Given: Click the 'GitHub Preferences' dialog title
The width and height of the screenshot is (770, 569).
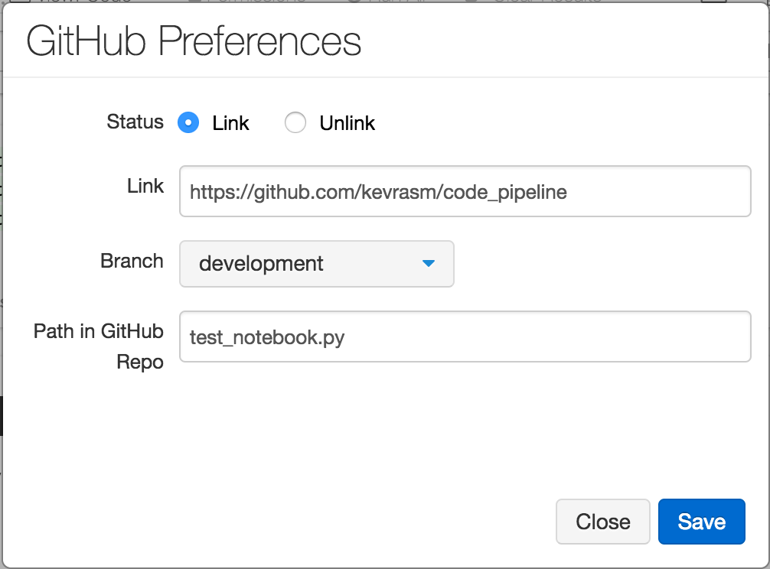Looking at the screenshot, I should click(194, 41).
